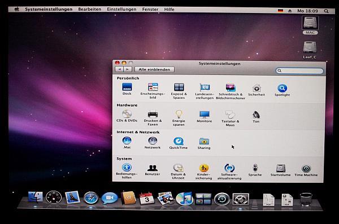Click the menu bar clock Mo 18:09
Screen dimensions: 339x224
click(x=308, y=11)
